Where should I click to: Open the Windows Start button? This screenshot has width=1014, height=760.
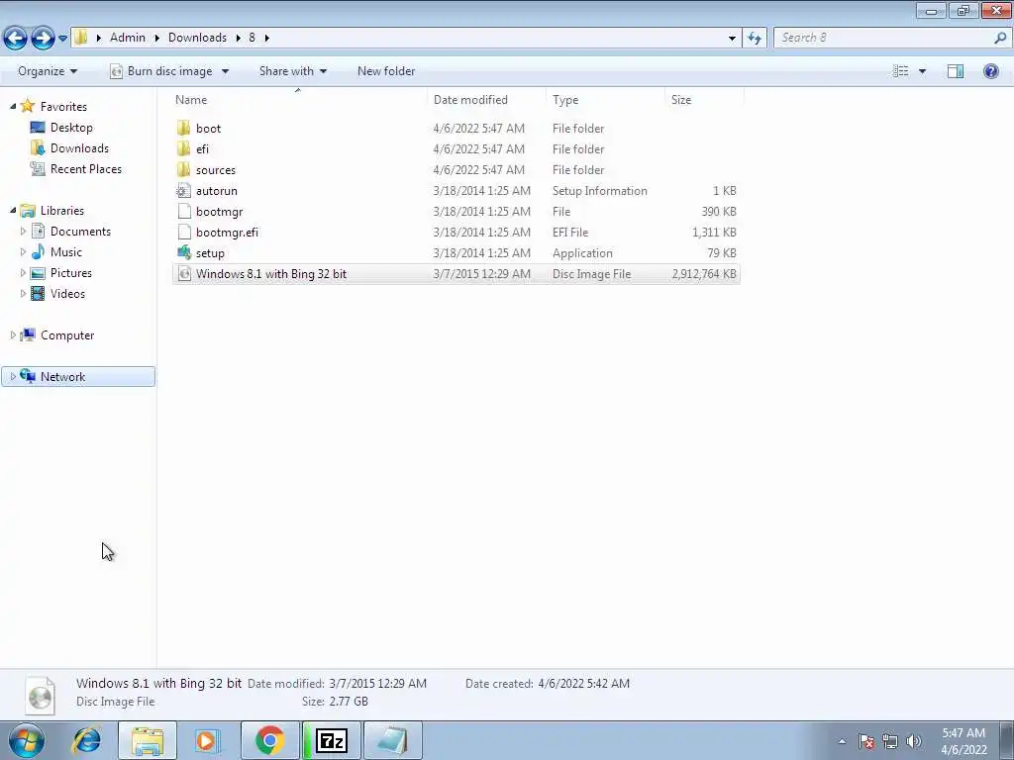point(27,740)
